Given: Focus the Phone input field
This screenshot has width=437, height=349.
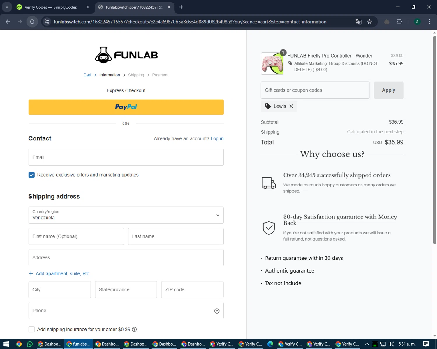Looking at the screenshot, I should pyautogui.click(x=126, y=311).
